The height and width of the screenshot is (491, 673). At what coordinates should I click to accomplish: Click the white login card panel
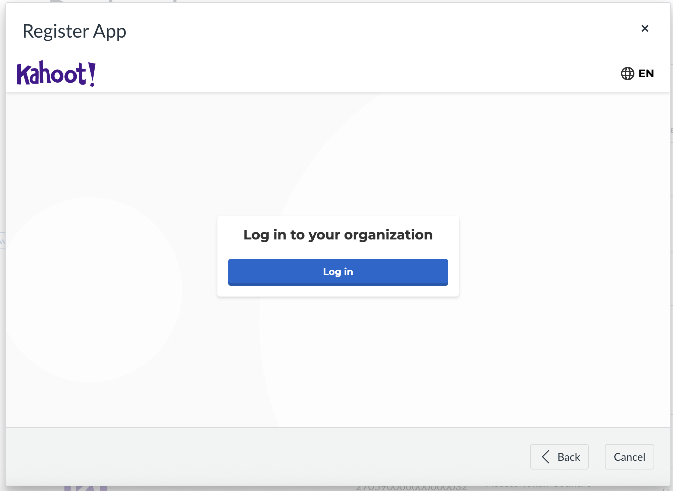(x=338, y=255)
